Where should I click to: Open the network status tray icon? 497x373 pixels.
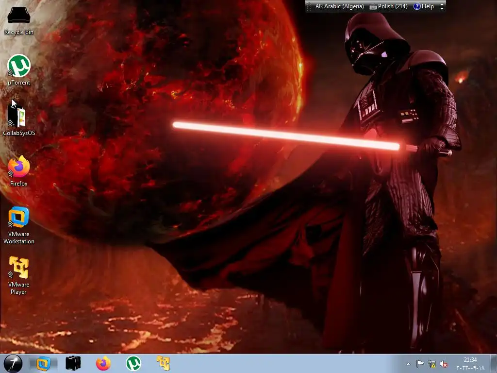pyautogui.click(x=431, y=364)
